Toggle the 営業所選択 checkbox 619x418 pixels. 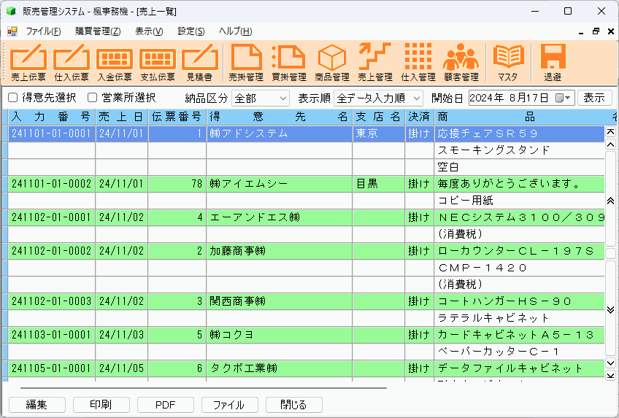[x=93, y=98]
